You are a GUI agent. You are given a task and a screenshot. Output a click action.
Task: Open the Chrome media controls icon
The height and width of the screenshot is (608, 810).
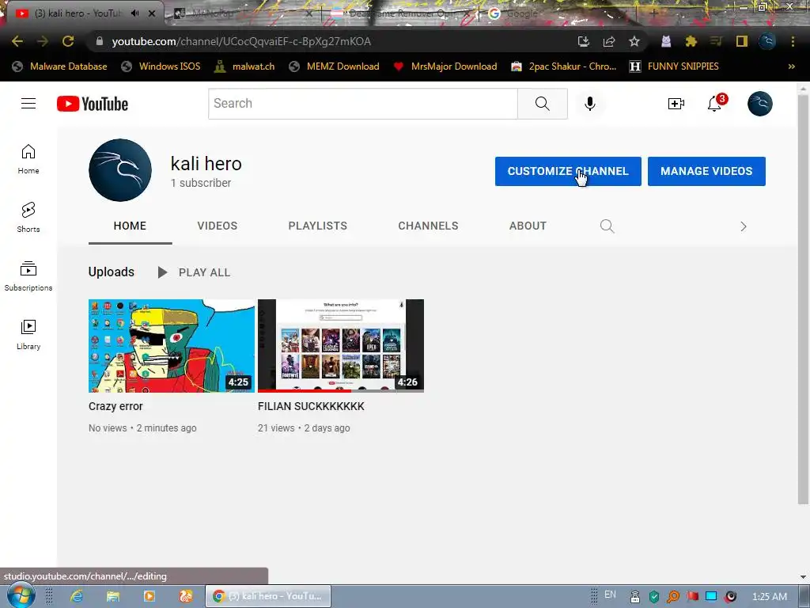(x=716, y=41)
